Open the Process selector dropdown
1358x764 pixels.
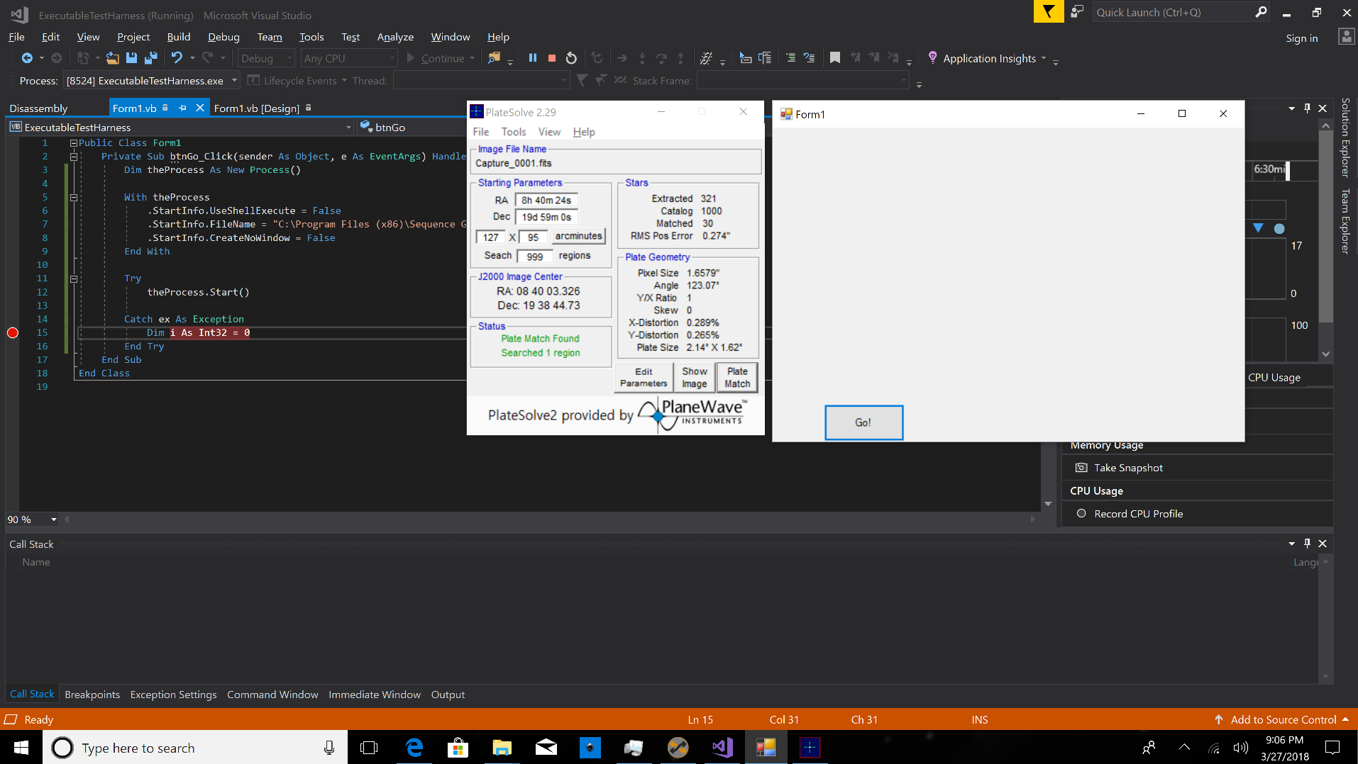[151, 81]
